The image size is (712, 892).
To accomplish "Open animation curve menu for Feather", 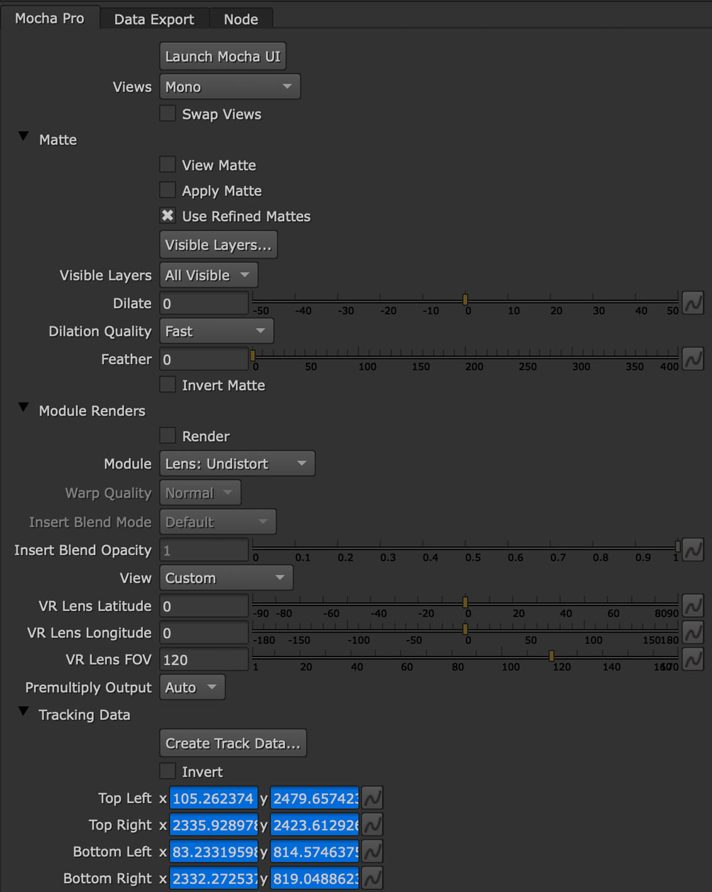I will (x=693, y=359).
